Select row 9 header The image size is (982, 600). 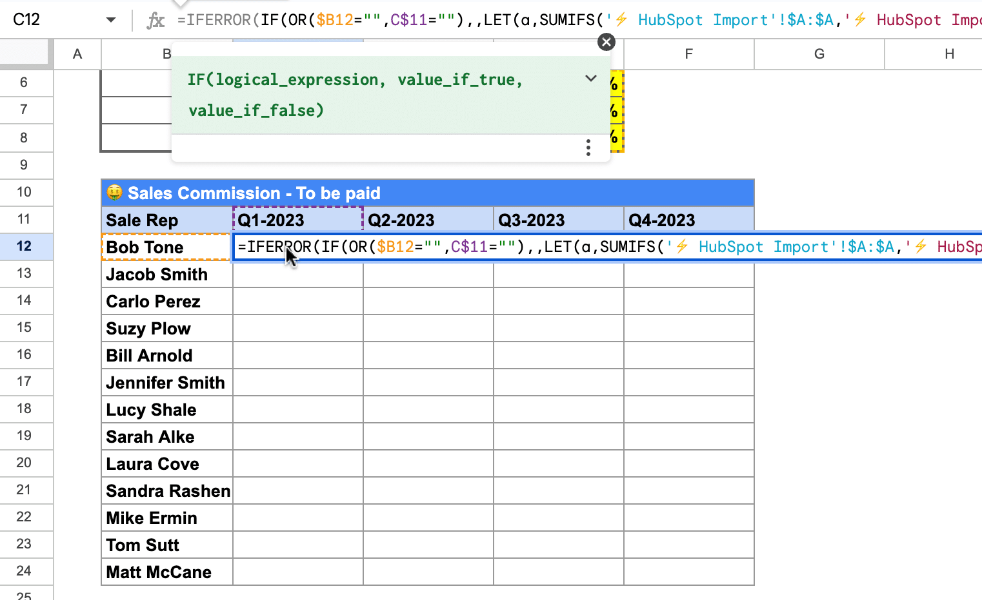(x=25, y=165)
